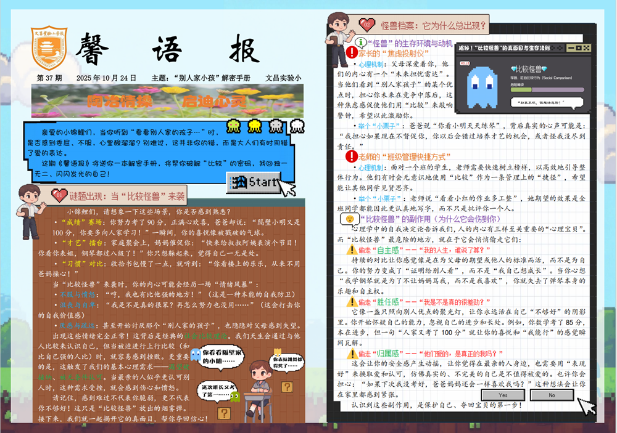
Task: Click the monster card title 嘘你!“比较怪兽”的真面目与生存法则
Action: coord(503,48)
